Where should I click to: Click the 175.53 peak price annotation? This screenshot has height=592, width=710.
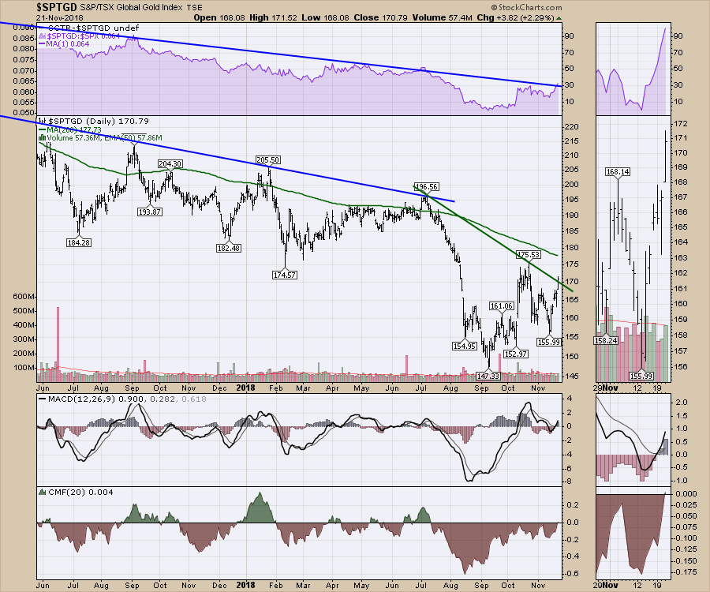click(x=529, y=254)
